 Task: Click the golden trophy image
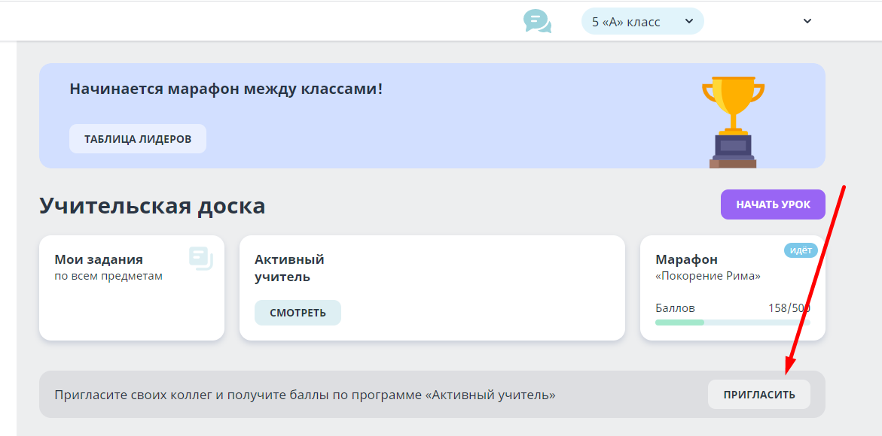(733, 123)
